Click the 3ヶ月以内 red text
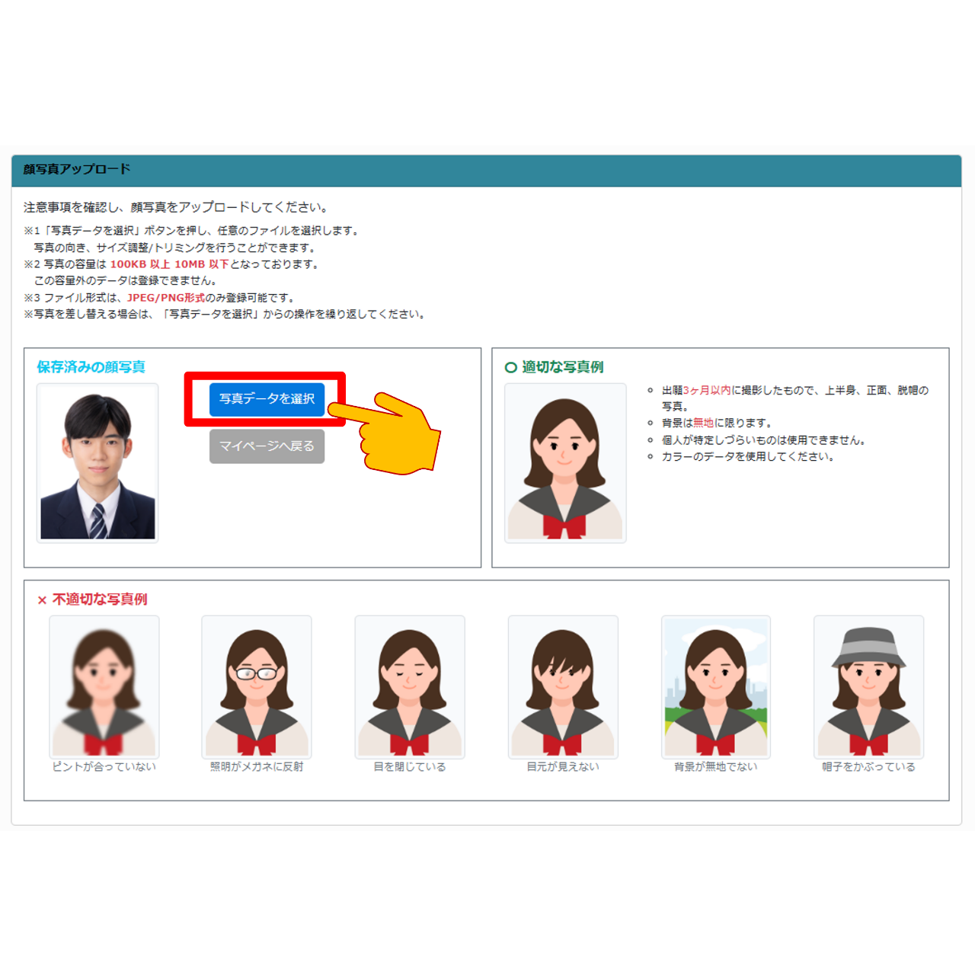 click(707, 390)
